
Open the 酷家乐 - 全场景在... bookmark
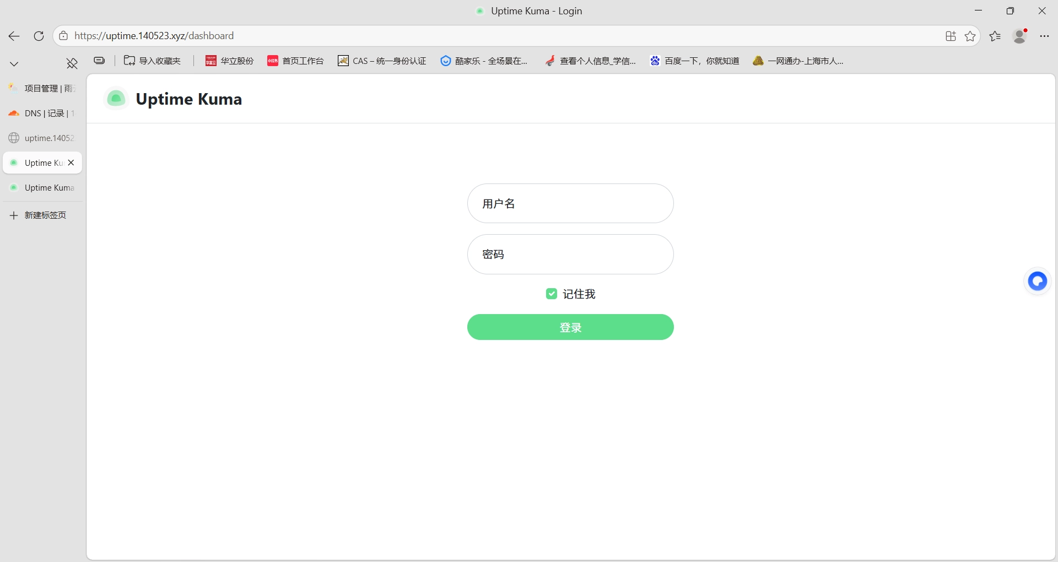point(484,61)
